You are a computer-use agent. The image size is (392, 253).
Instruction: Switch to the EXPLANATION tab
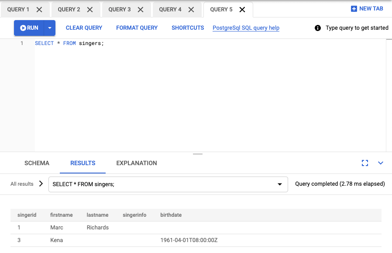(x=137, y=163)
